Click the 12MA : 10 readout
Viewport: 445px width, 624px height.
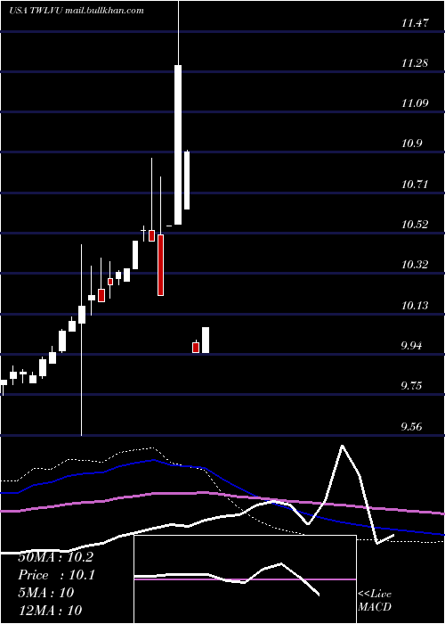pos(50,611)
